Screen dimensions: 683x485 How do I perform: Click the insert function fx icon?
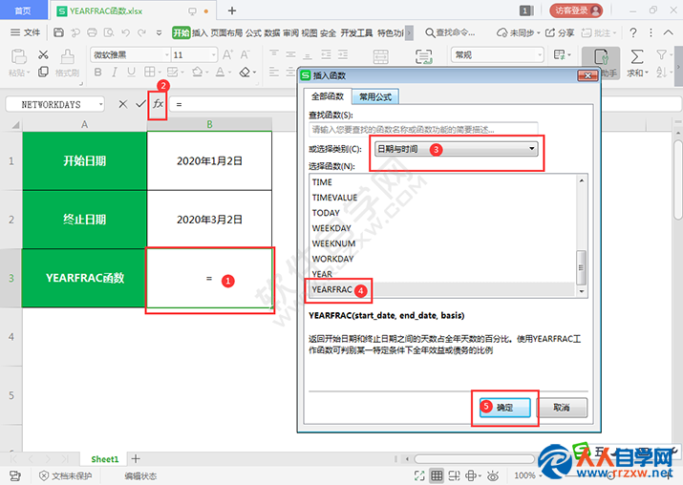[x=158, y=104]
